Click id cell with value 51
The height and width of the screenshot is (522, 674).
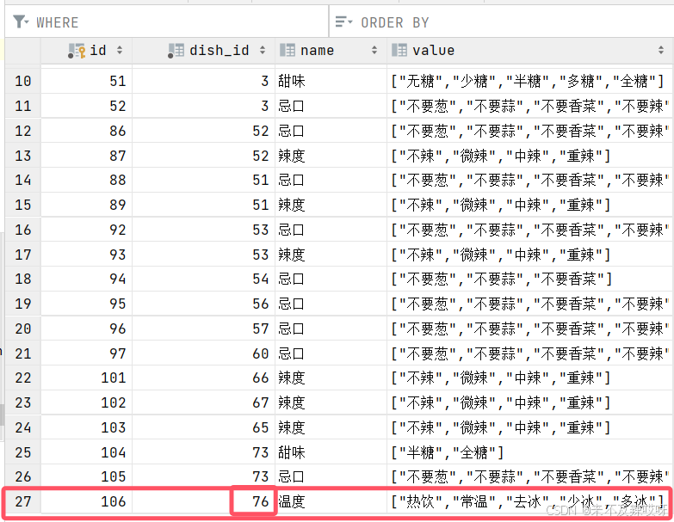click(86, 81)
